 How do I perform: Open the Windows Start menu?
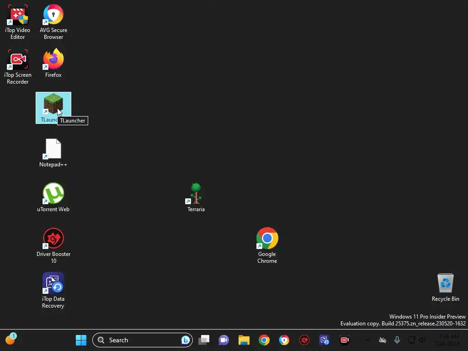[x=81, y=340]
